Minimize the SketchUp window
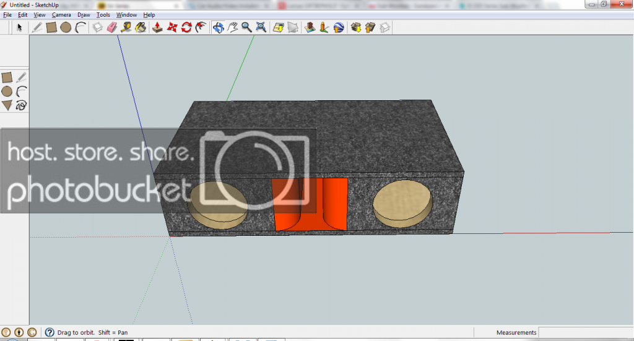This screenshot has height=341, width=634. [591, 4]
